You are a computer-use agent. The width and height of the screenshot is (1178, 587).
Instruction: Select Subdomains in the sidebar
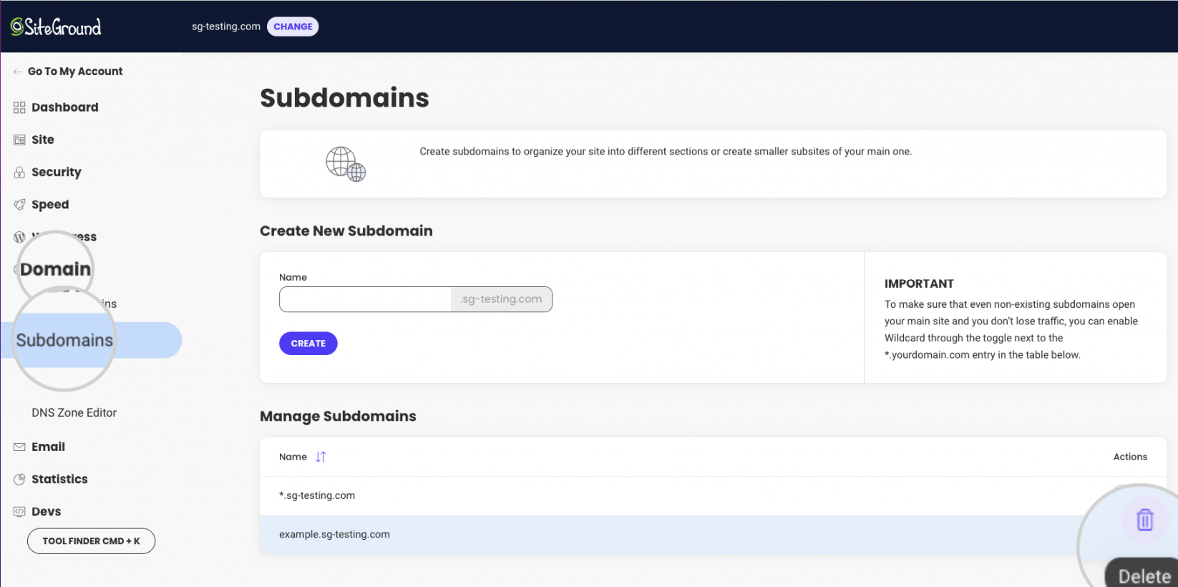64,340
